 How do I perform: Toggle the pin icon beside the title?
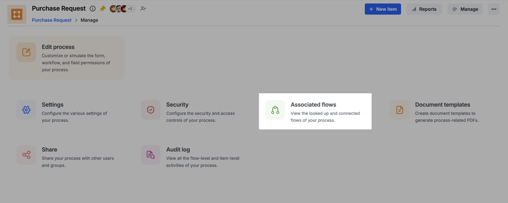[102, 9]
